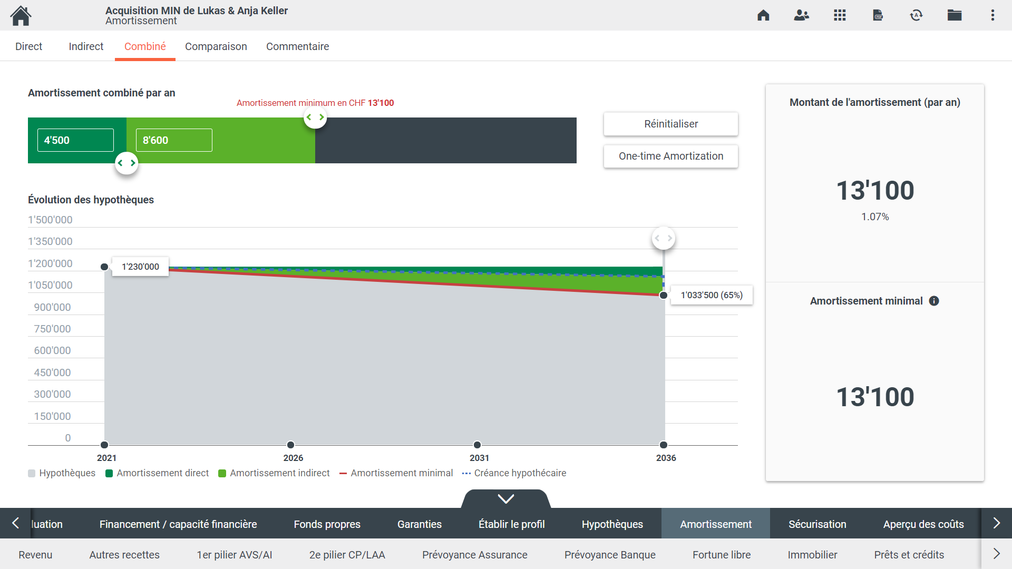Image resolution: width=1012 pixels, height=569 pixels.
Task: Click the One-time Amortization button
Action: [670, 156]
